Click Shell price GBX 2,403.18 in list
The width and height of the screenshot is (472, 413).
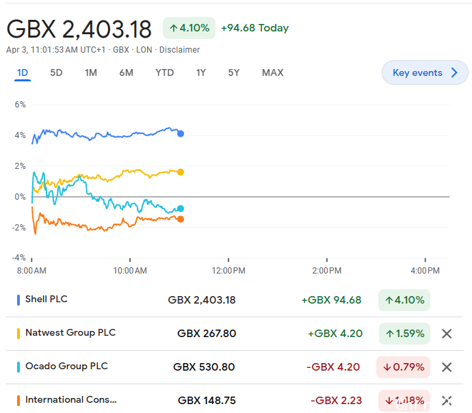(x=202, y=300)
